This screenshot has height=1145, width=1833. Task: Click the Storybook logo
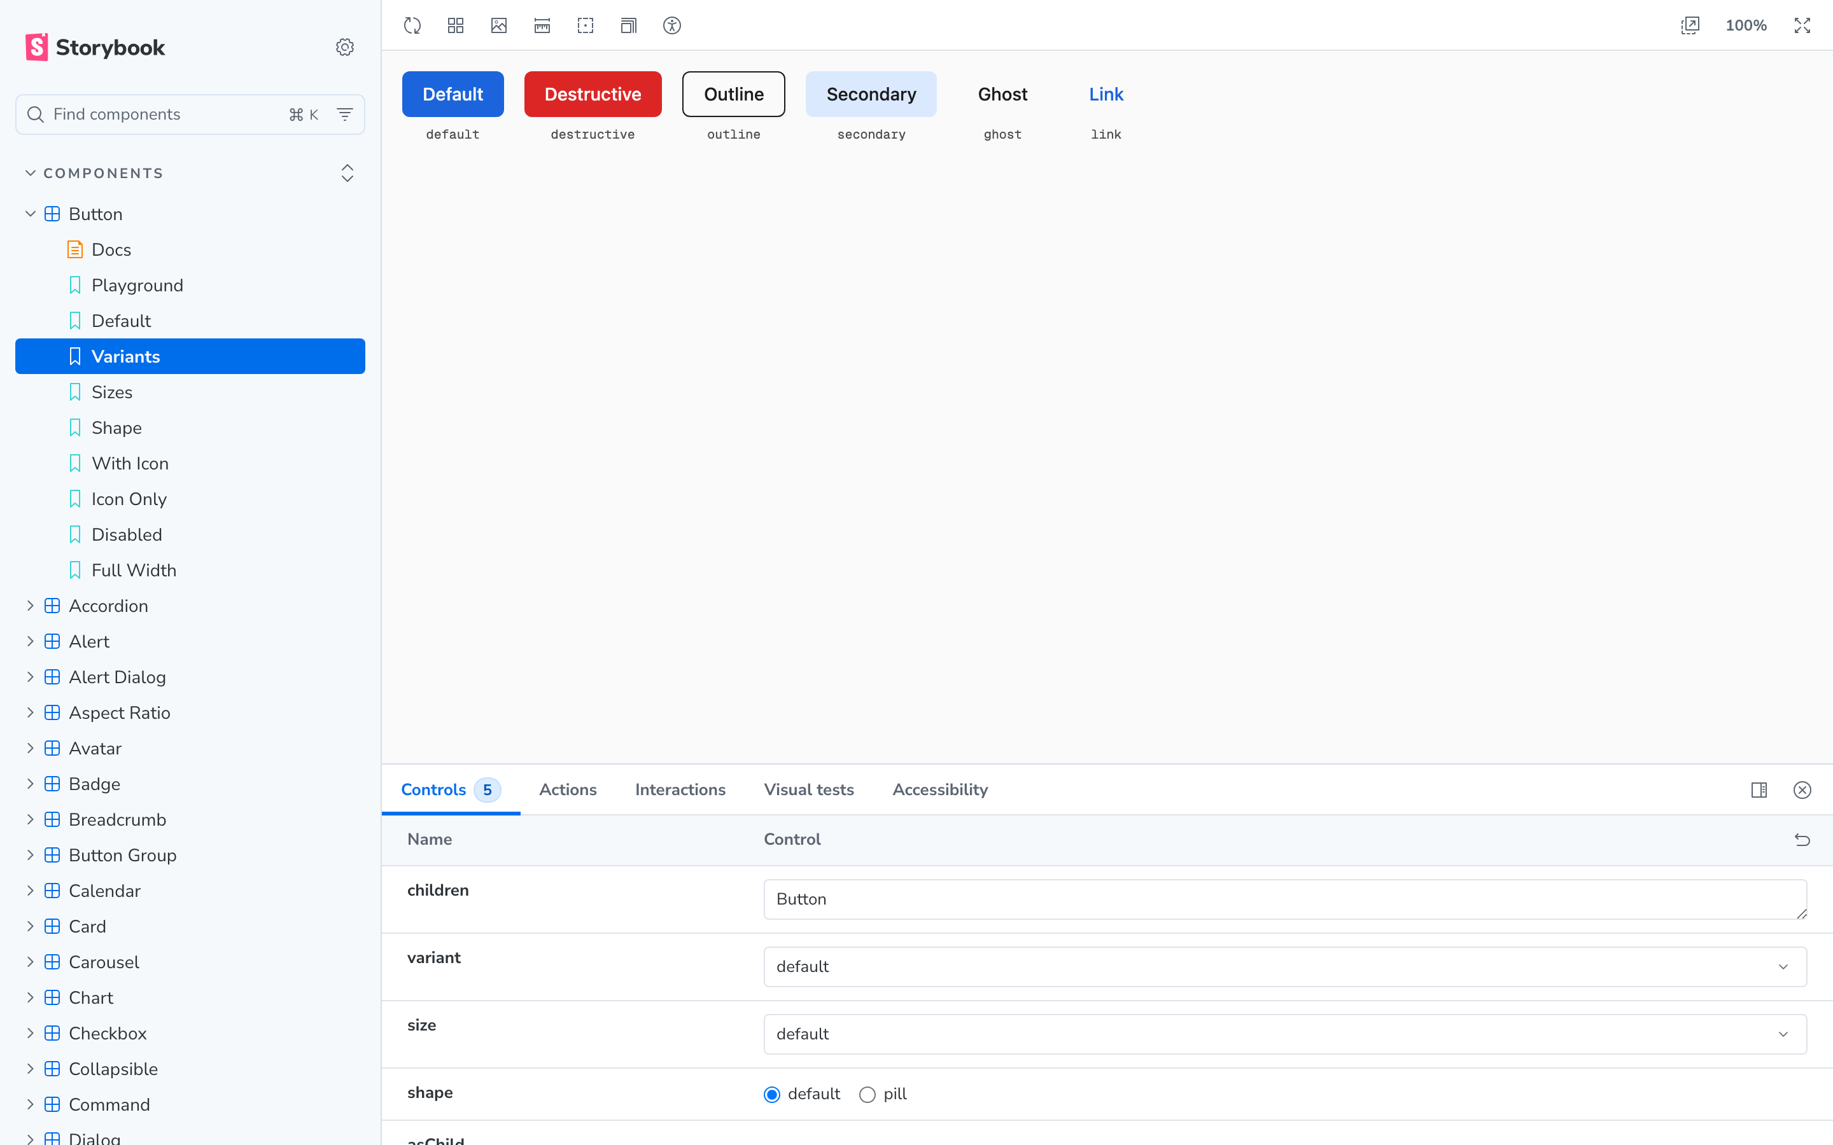95,47
